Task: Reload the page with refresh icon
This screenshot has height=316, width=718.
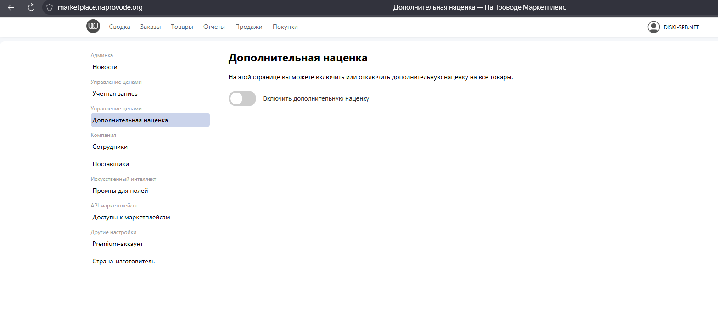Action: click(31, 7)
